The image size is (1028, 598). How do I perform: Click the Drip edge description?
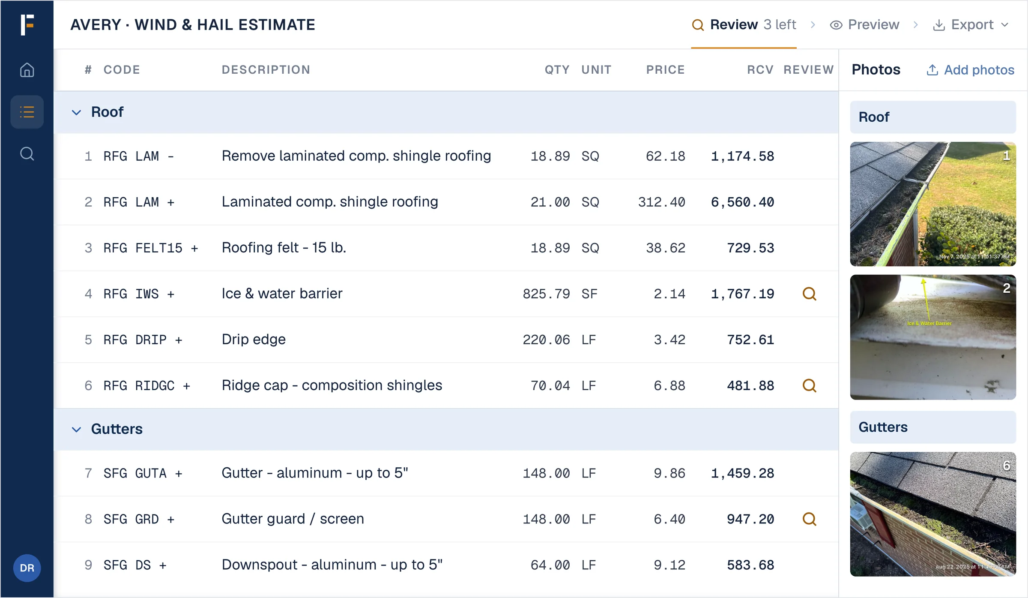[254, 340]
